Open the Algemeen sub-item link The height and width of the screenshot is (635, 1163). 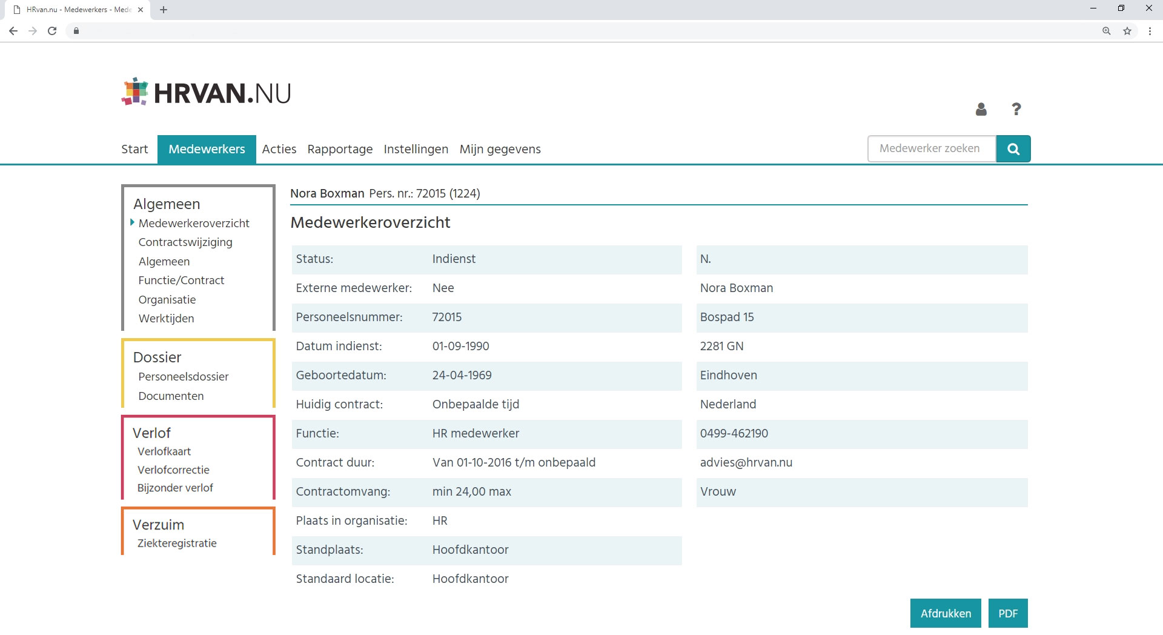coord(164,262)
